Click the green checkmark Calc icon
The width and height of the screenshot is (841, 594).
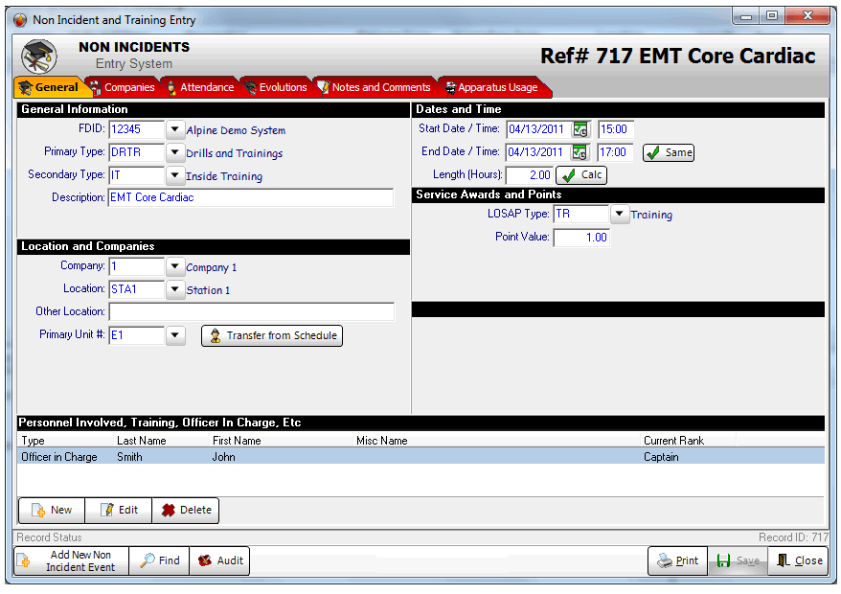[x=568, y=174]
